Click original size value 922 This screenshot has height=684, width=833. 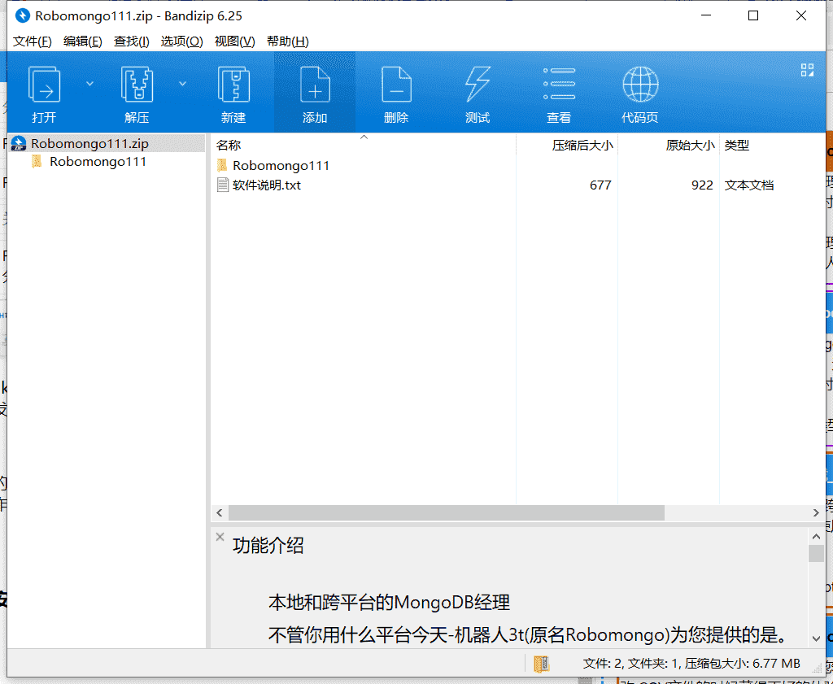[702, 185]
